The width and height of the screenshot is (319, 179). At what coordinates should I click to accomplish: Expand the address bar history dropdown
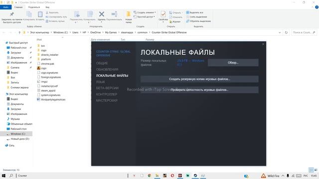[x=280, y=32]
